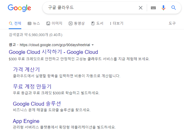Clear the search box with the X icon
Image resolution: width=184 pixels, height=134 pixels.
[140, 8]
